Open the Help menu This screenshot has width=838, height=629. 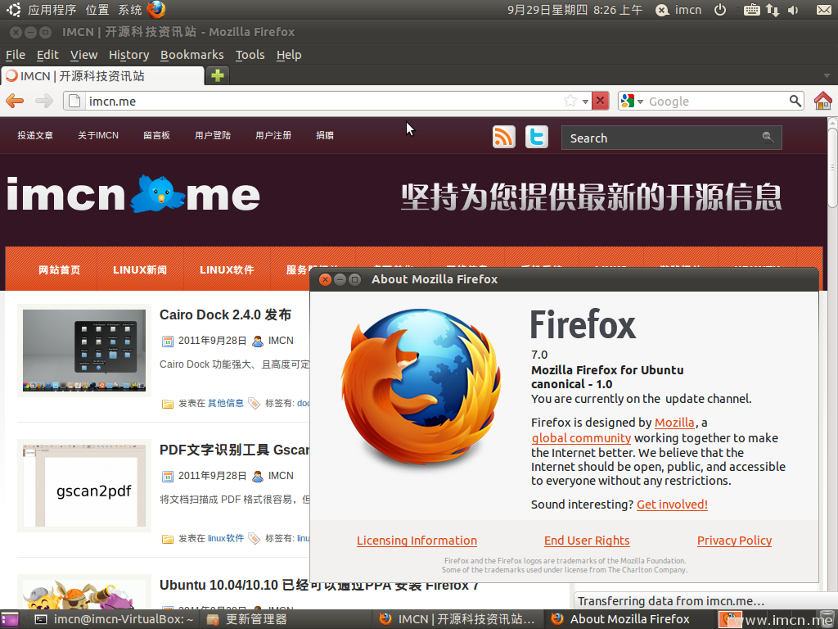[289, 55]
